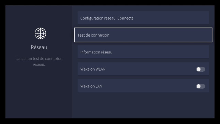Click the globe network icon
This screenshot has height=124, width=220.
tap(40, 33)
